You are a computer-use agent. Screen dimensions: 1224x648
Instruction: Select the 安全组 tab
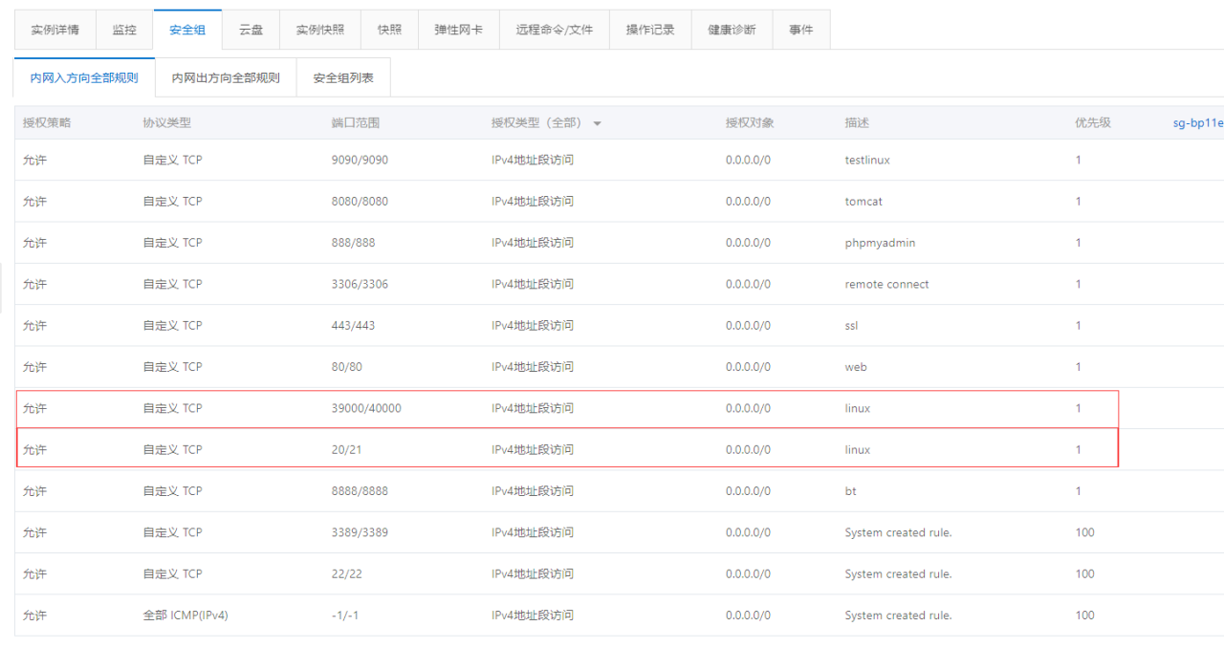click(187, 30)
